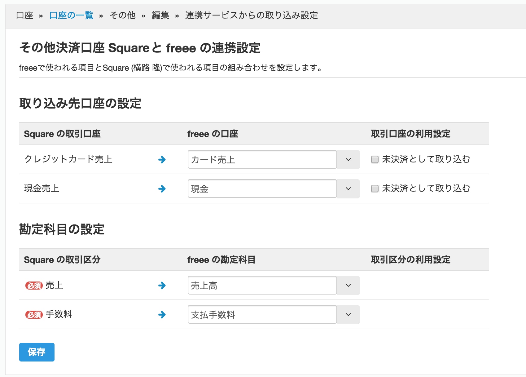Click the 取引口座の利用設定 column header
The width and height of the screenshot is (526, 377).
coord(411,134)
